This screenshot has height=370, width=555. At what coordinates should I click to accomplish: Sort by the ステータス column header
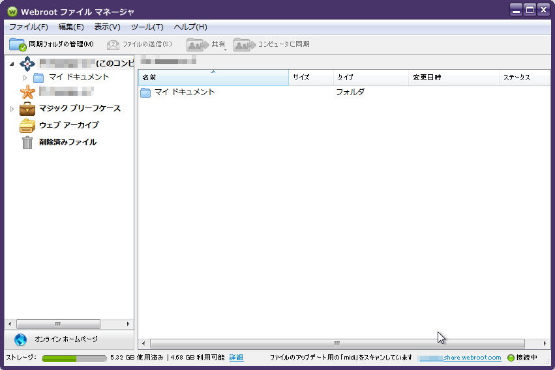tap(525, 78)
